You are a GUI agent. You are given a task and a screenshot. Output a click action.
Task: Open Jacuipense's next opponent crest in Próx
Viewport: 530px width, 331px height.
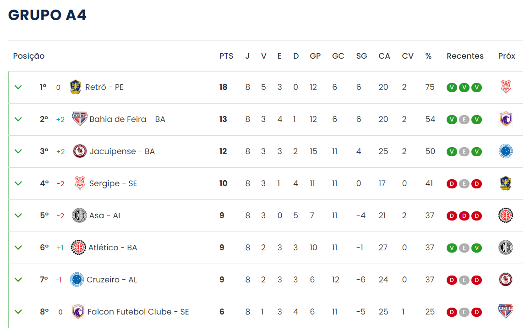point(506,151)
